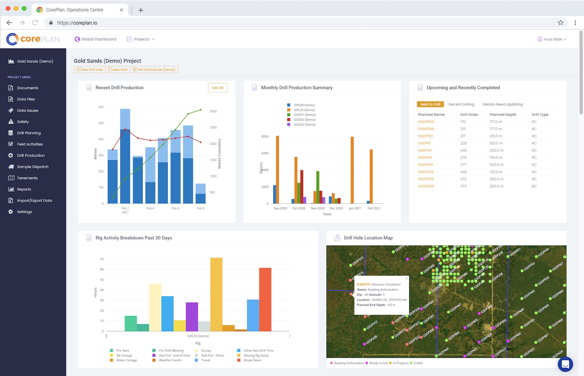Viewport: 584px width, 376px height.
Task: Open the support chat bubble
Action: pos(565,364)
